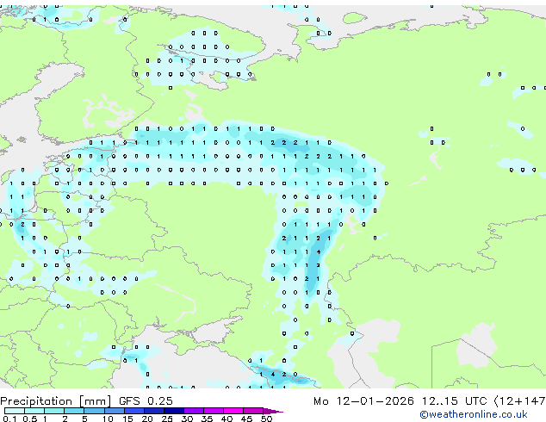Select the 20–25 mm legend color swatch
The width and height of the screenshot is (546, 422).
[154, 411]
